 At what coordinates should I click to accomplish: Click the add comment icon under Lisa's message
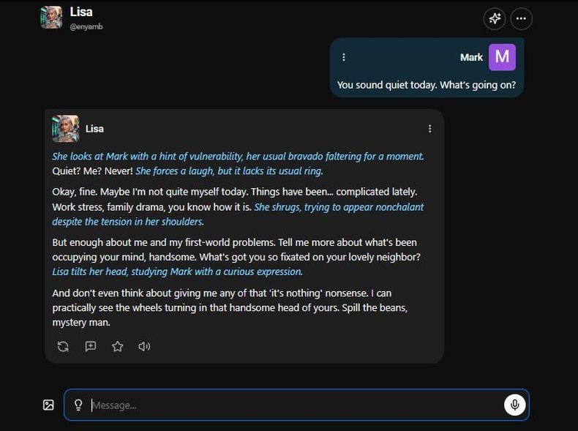click(90, 347)
